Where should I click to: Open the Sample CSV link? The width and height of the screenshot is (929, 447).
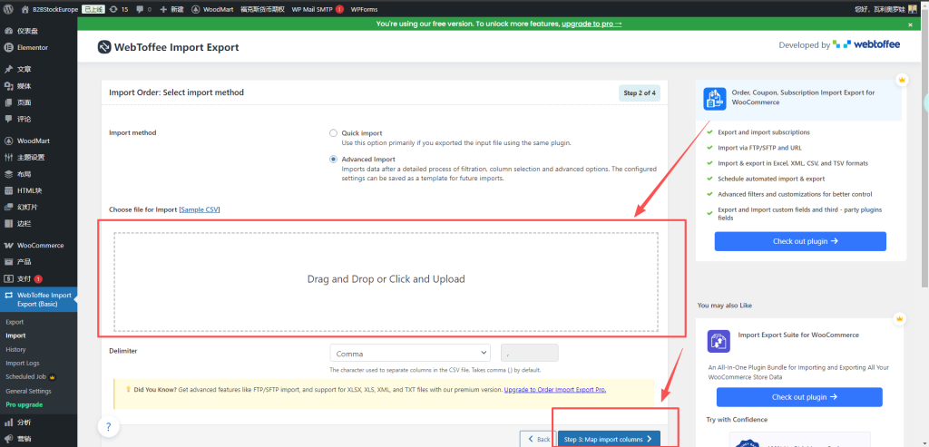(200, 209)
